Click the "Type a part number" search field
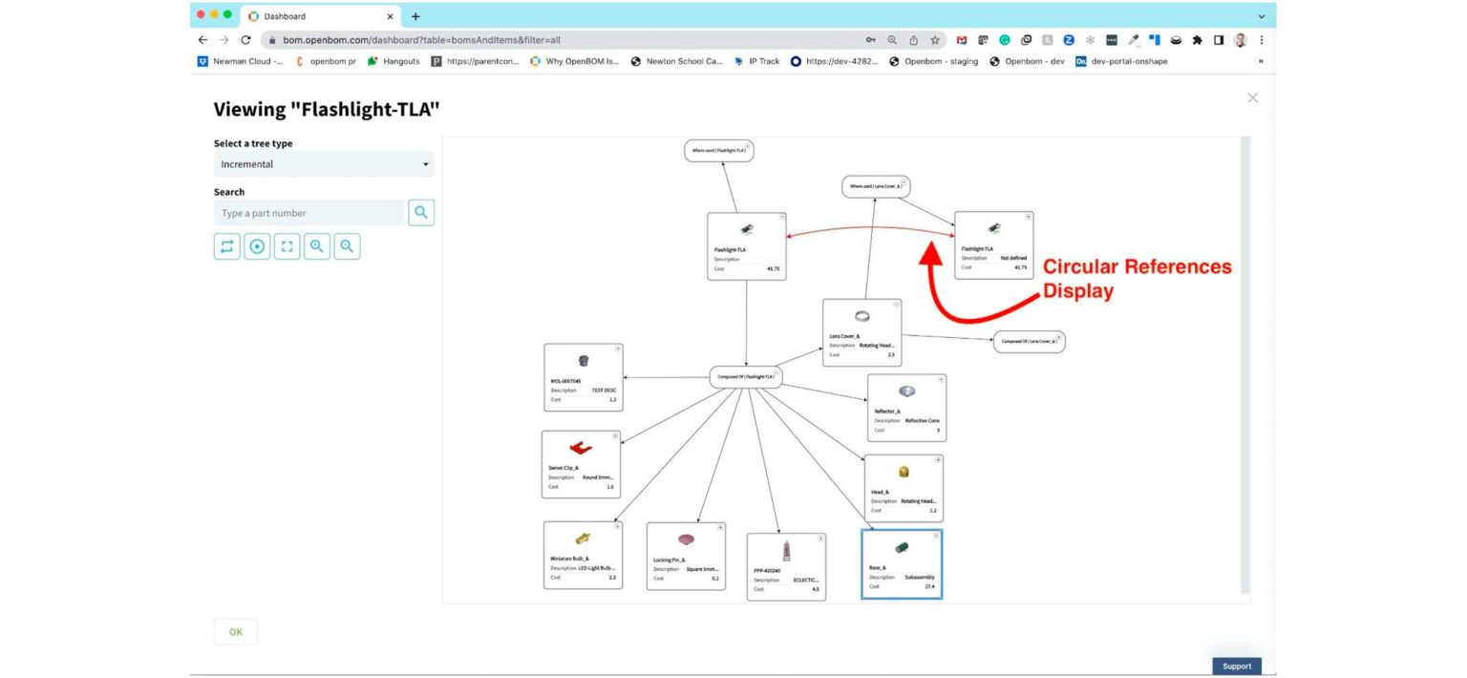This screenshot has height=678, width=1467. click(x=308, y=212)
